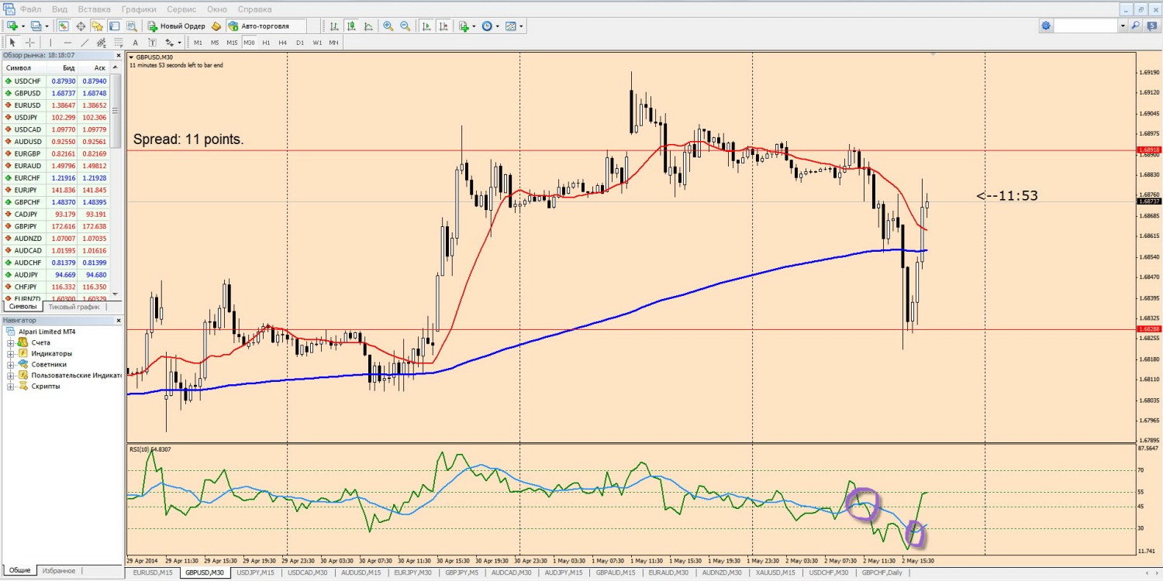Switch to the Избранное tab
1163x581 pixels.
click(59, 570)
